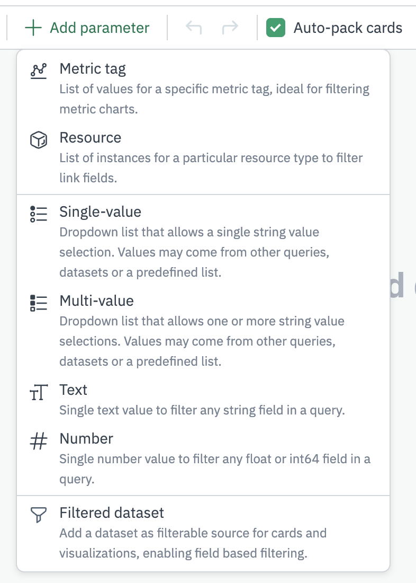Add a Text parameter
416x583 pixels.
tap(74, 390)
